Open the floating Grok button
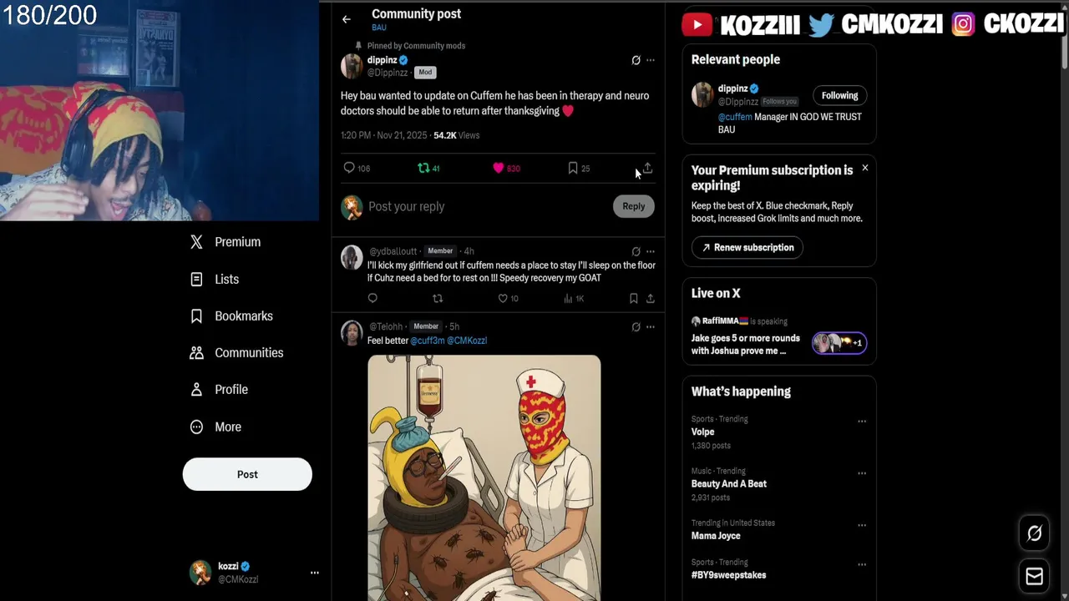This screenshot has width=1069, height=601. [1034, 533]
